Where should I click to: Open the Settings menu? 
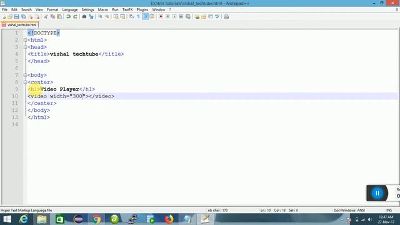point(87,9)
